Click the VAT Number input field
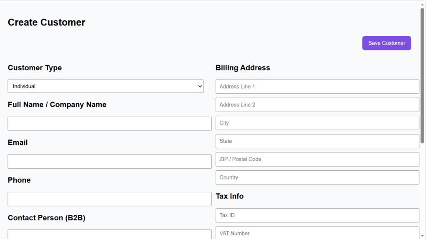 (x=317, y=233)
